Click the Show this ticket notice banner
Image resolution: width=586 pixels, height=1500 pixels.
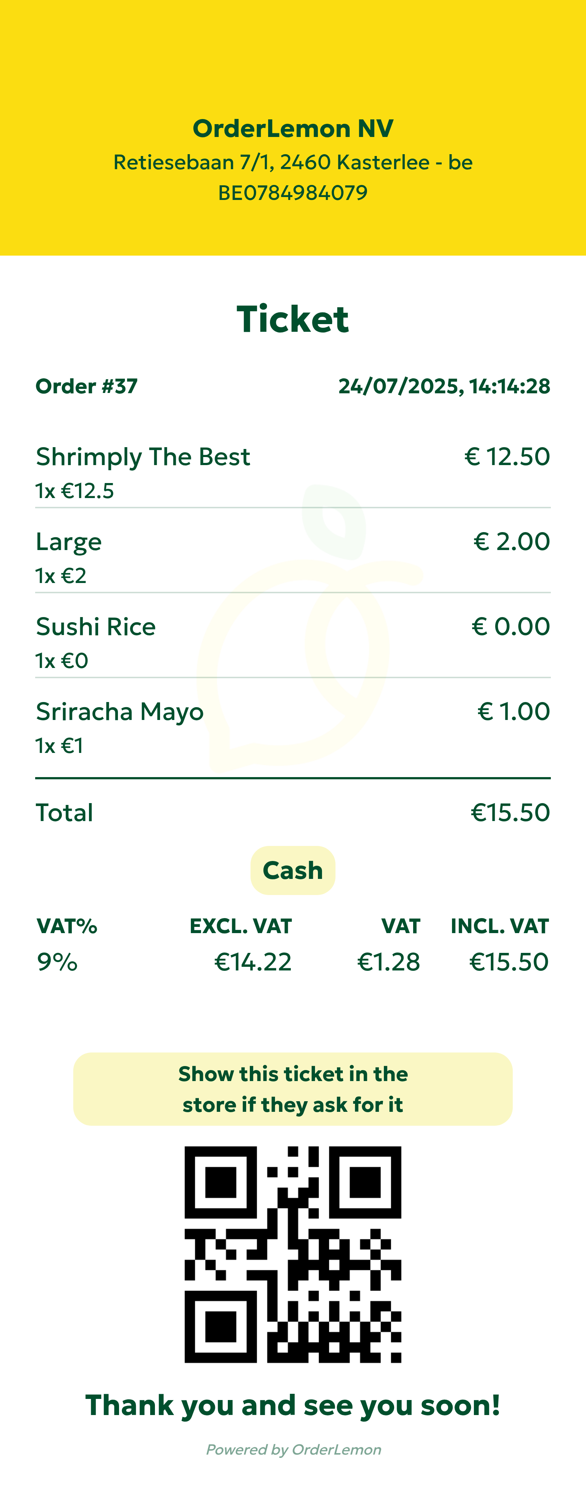(x=293, y=1089)
